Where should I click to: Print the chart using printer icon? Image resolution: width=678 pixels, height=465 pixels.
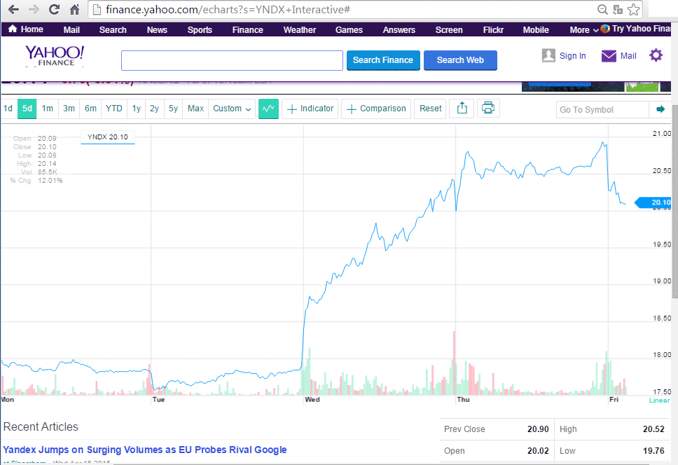click(488, 109)
